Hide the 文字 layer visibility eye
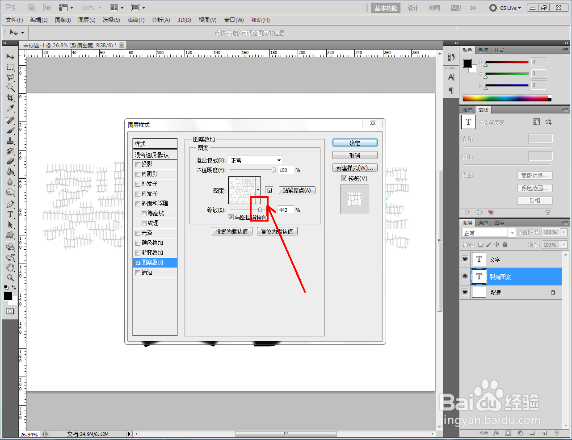The height and width of the screenshot is (440, 572). tap(465, 259)
